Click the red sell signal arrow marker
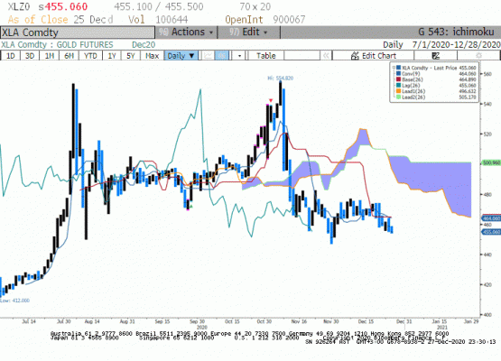501x361 pixels. [271, 101]
